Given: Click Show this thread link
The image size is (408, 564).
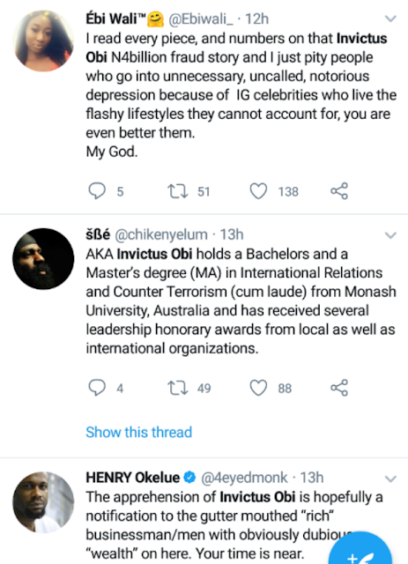Looking at the screenshot, I should 139,432.
